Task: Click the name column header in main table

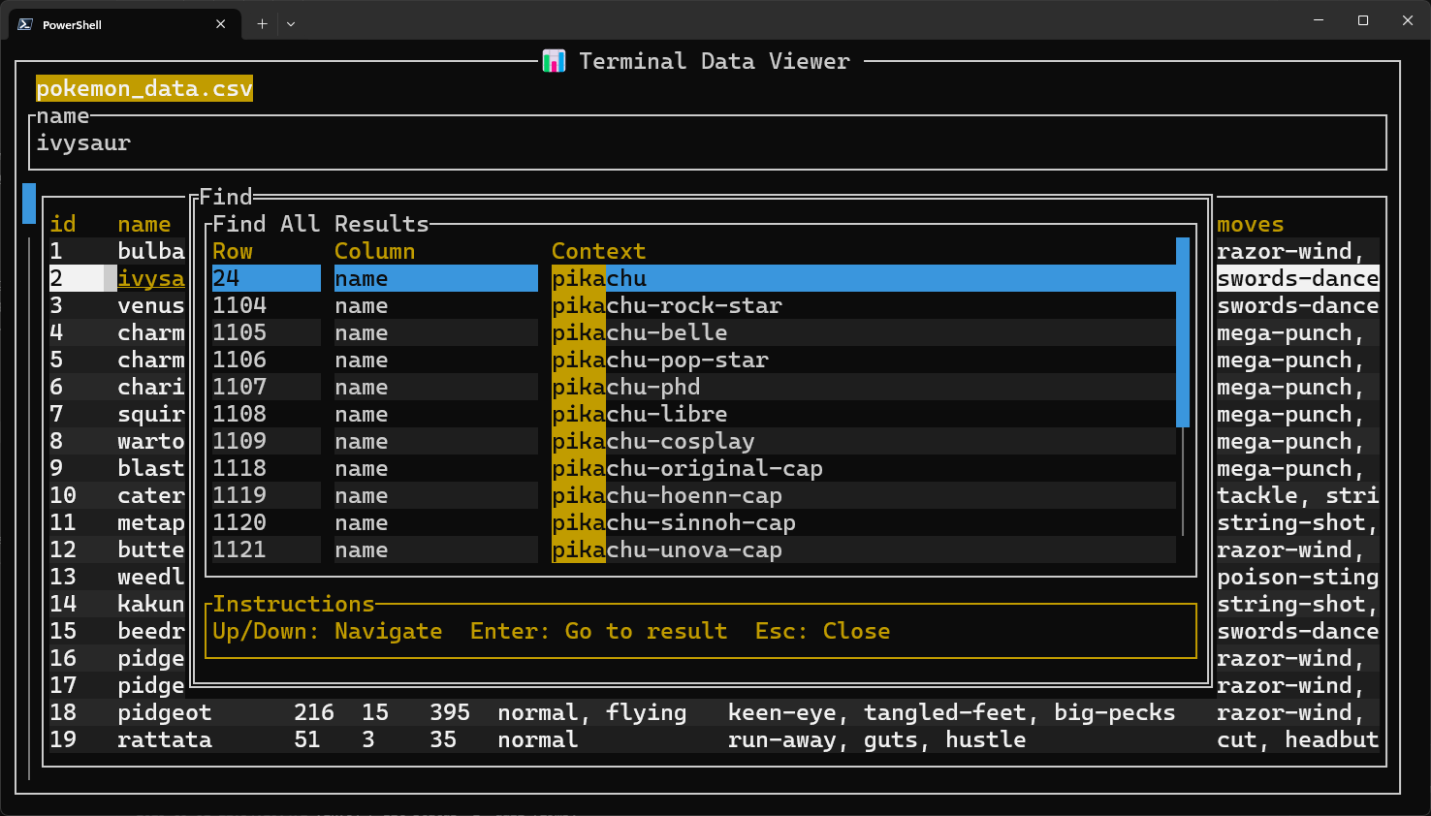Action: tap(144, 224)
